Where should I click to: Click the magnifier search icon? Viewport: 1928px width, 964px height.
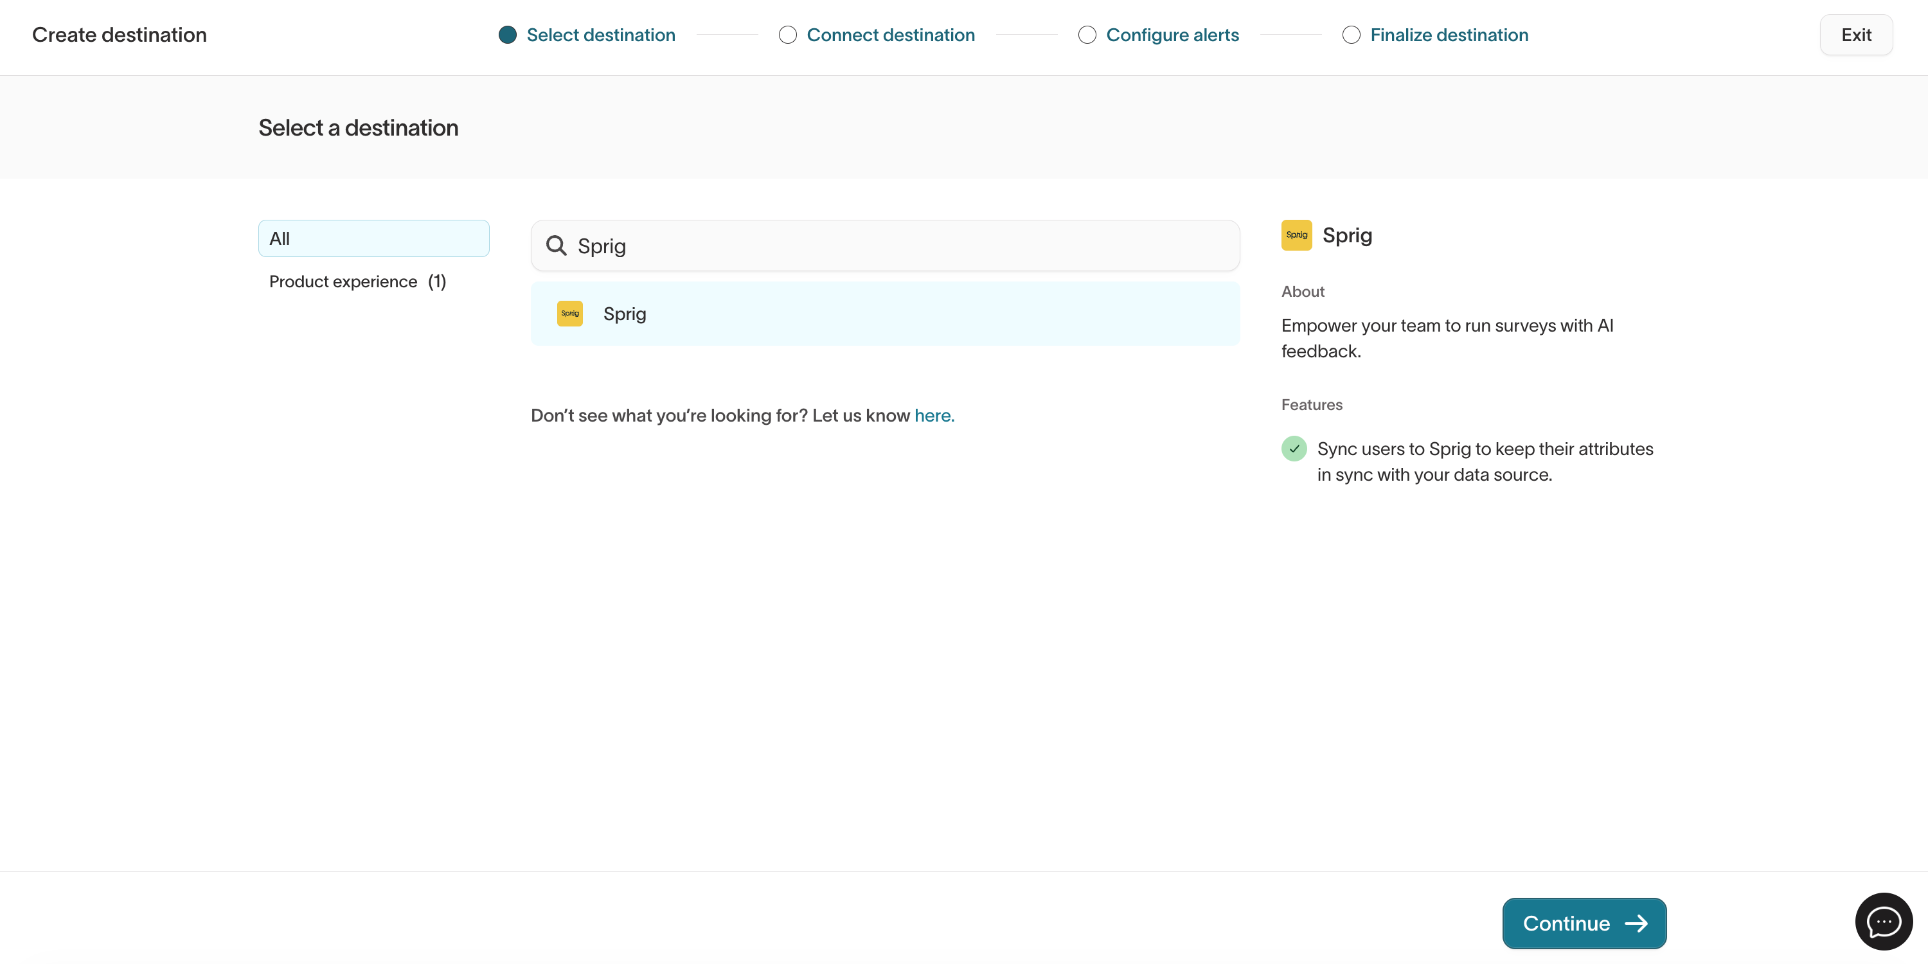[x=556, y=245]
